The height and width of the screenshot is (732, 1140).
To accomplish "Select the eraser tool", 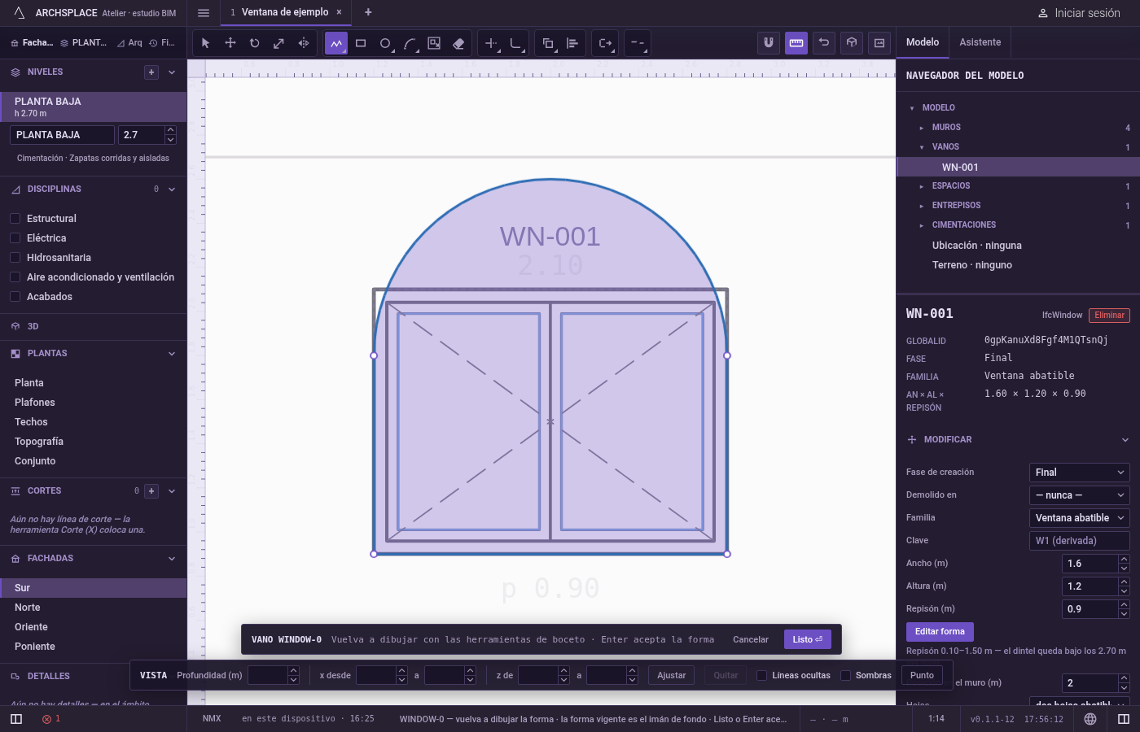I will pyautogui.click(x=458, y=43).
